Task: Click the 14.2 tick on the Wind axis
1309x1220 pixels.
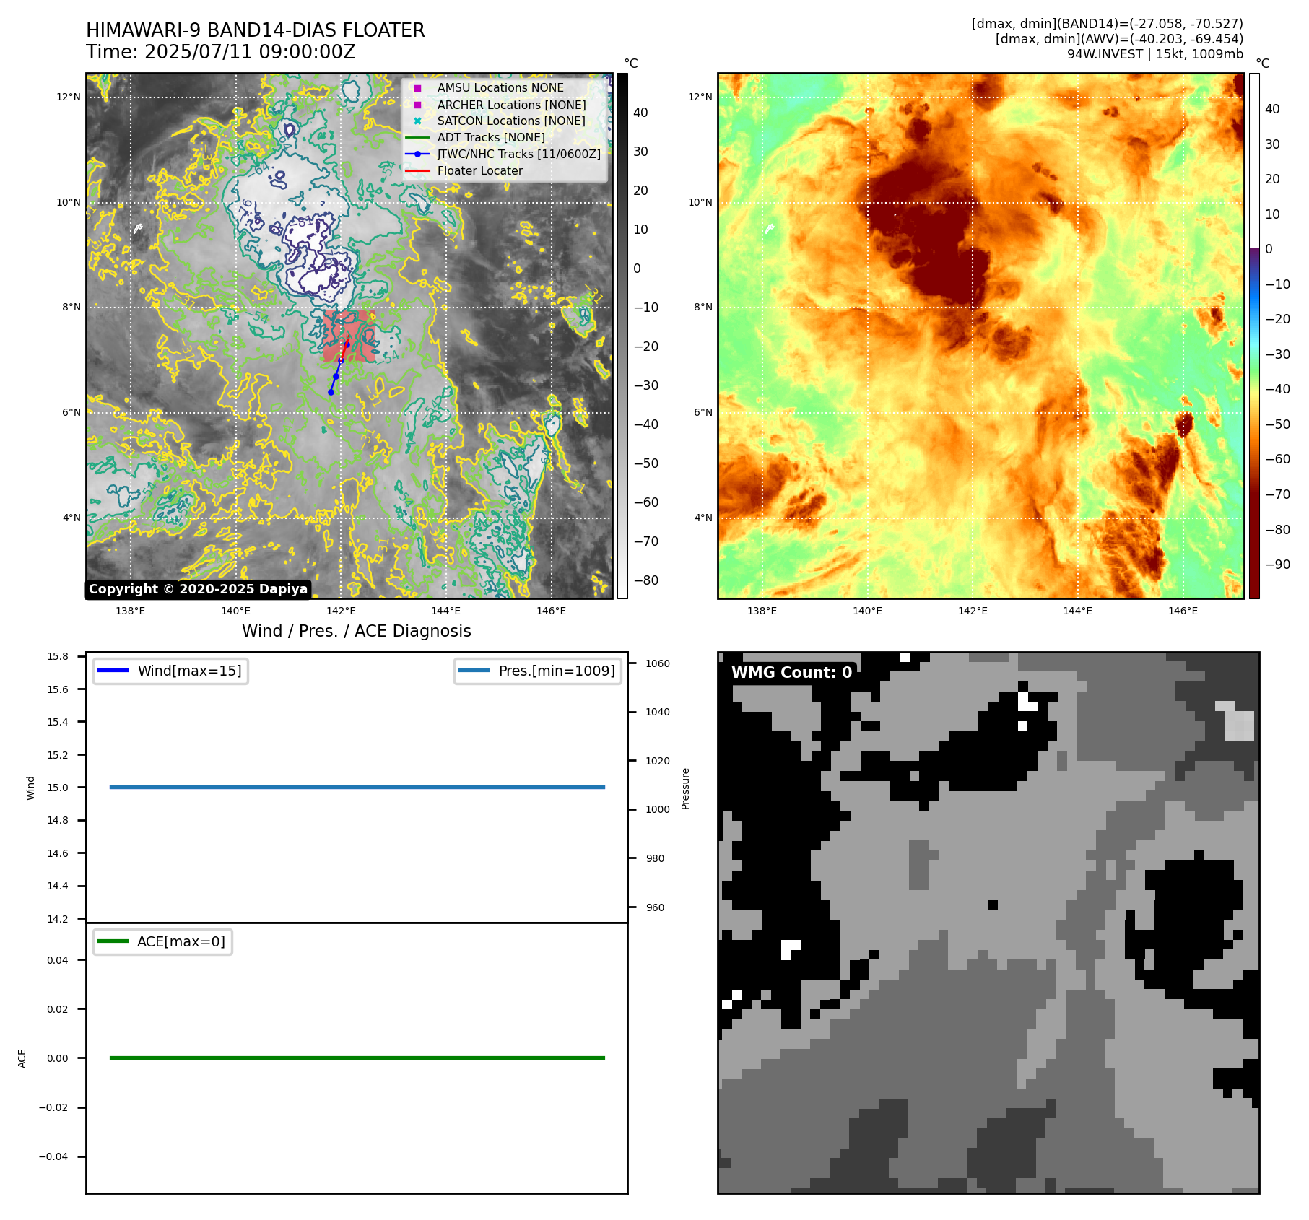Action: [x=58, y=919]
